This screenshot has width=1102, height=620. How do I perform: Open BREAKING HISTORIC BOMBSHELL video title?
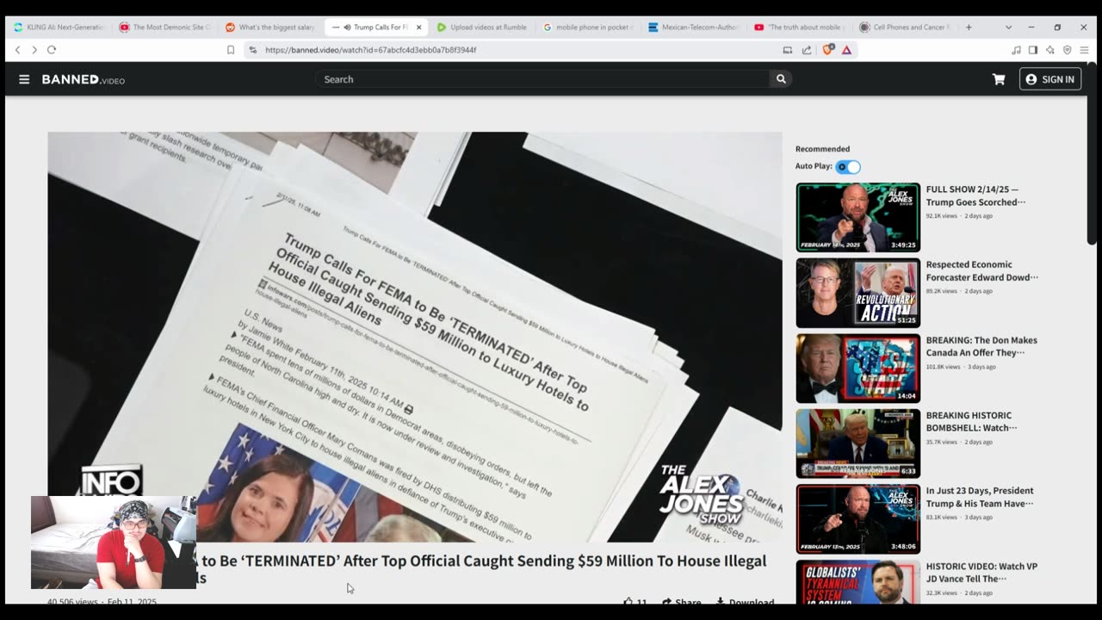(x=971, y=422)
